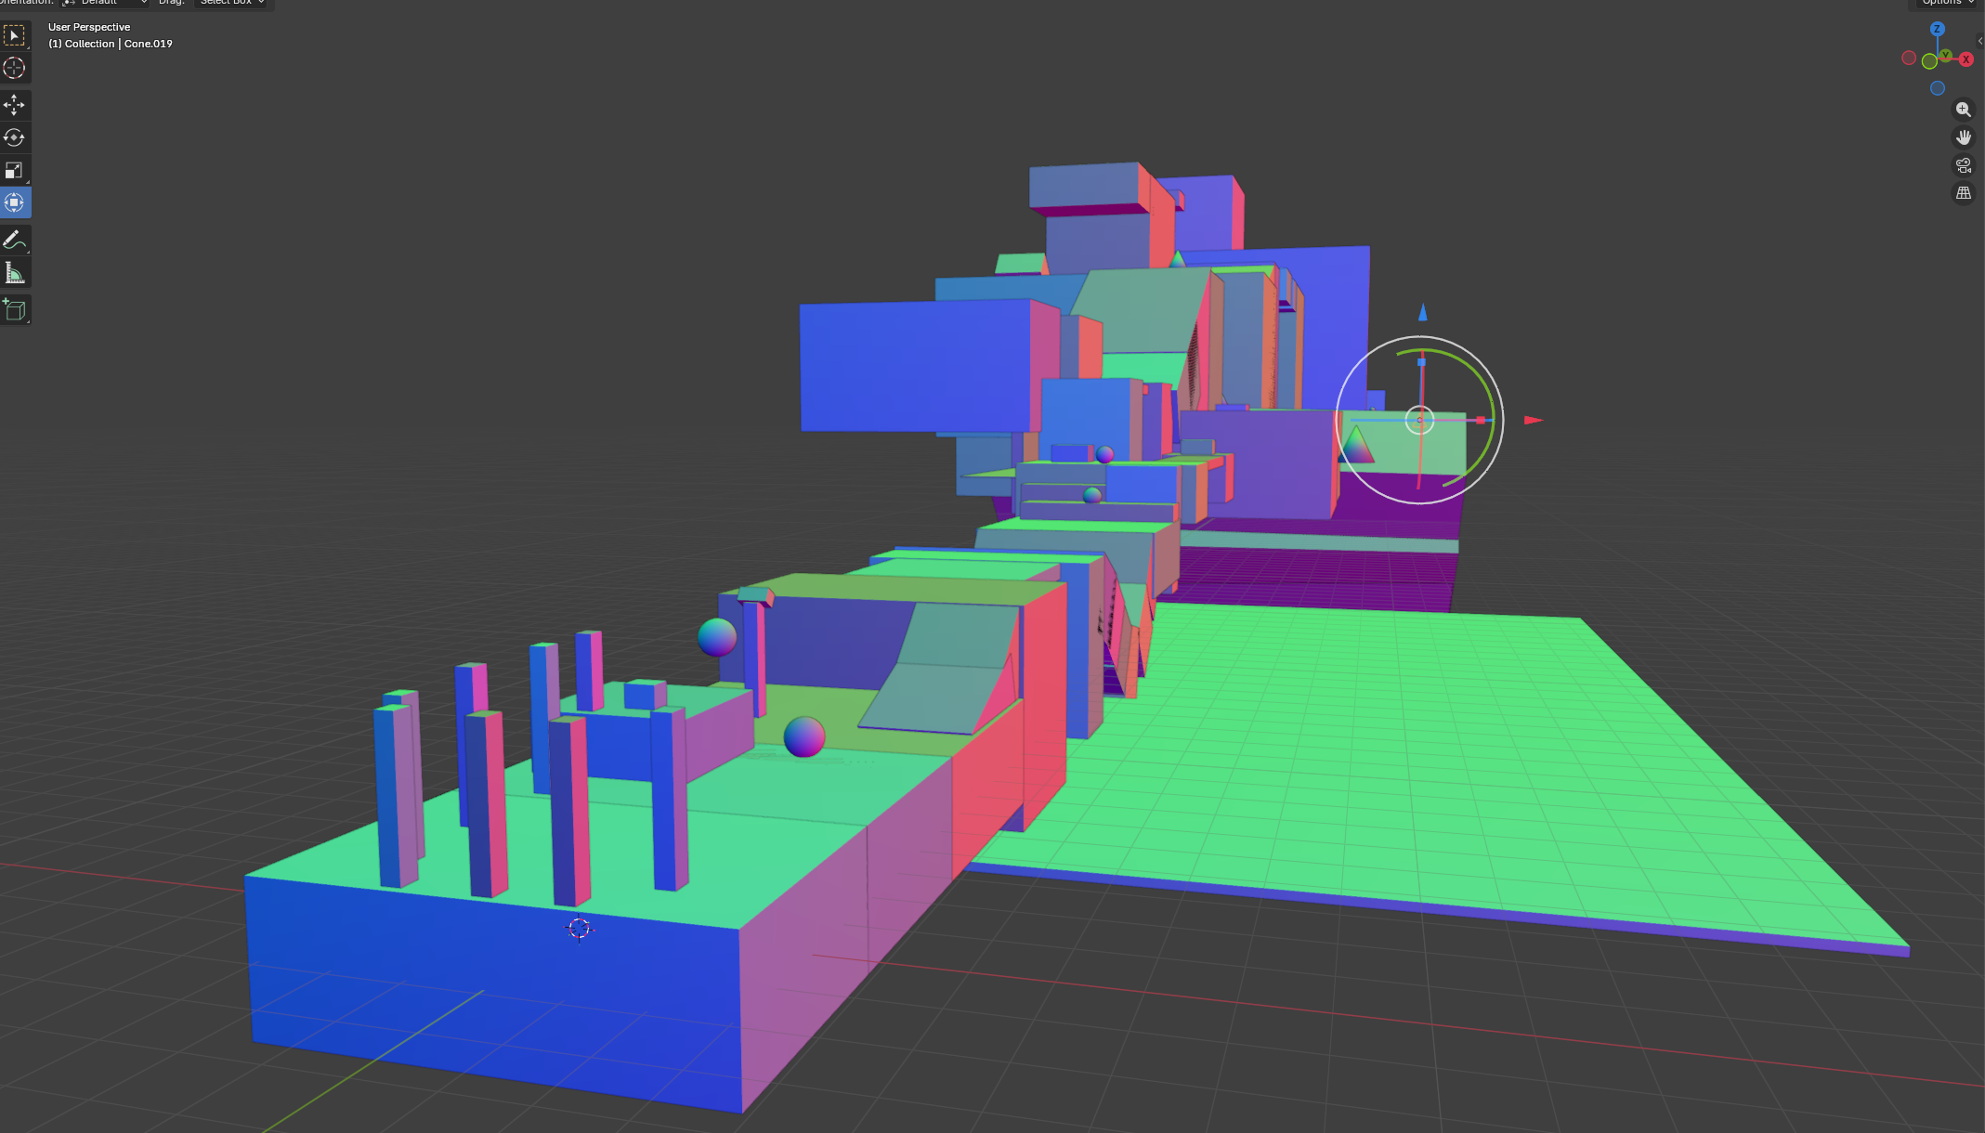Image resolution: width=1985 pixels, height=1133 pixels.
Task: Select the Select Box tool
Action: (x=14, y=35)
